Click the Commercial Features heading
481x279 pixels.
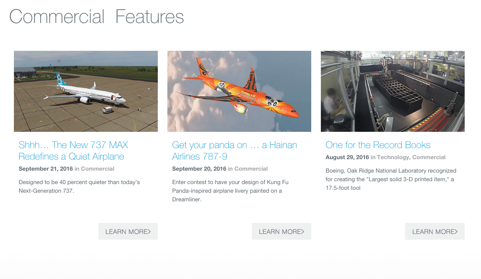96,17
